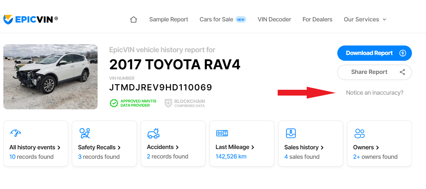Screen dimensions: 426x189
Task: Open the VIN Decoder page
Action: pos(274,20)
